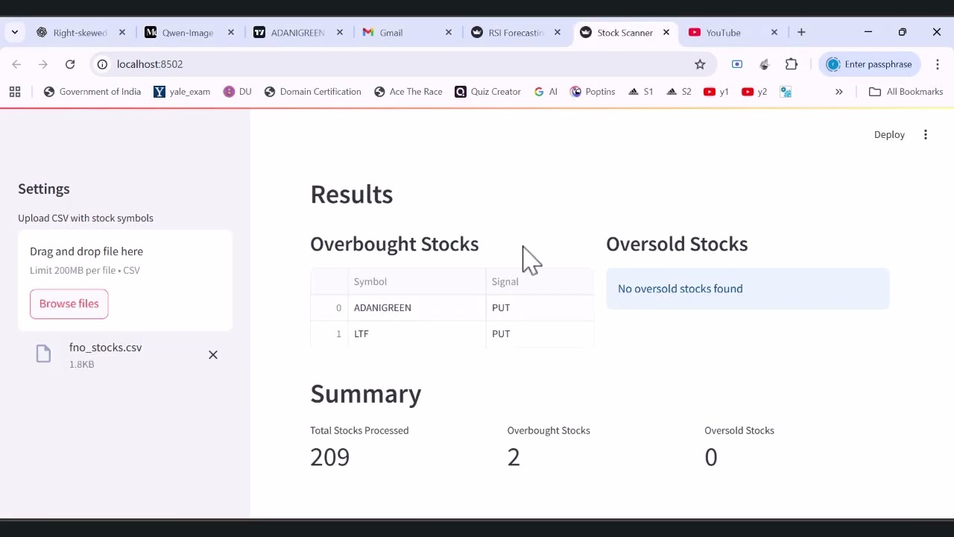This screenshot has width=954, height=537.
Task: Bookmark this page with the star icon
Action: [700, 64]
